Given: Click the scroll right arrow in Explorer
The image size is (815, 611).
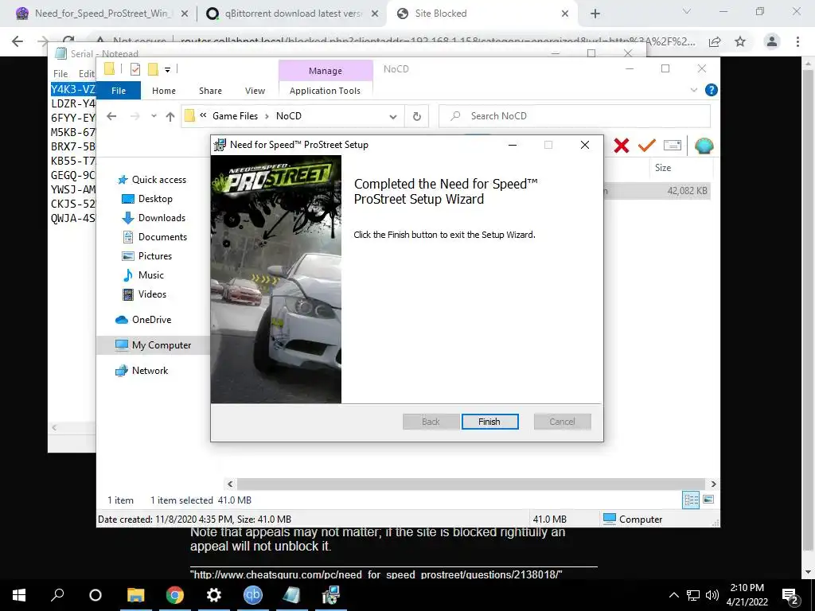Looking at the screenshot, I should click(713, 485).
